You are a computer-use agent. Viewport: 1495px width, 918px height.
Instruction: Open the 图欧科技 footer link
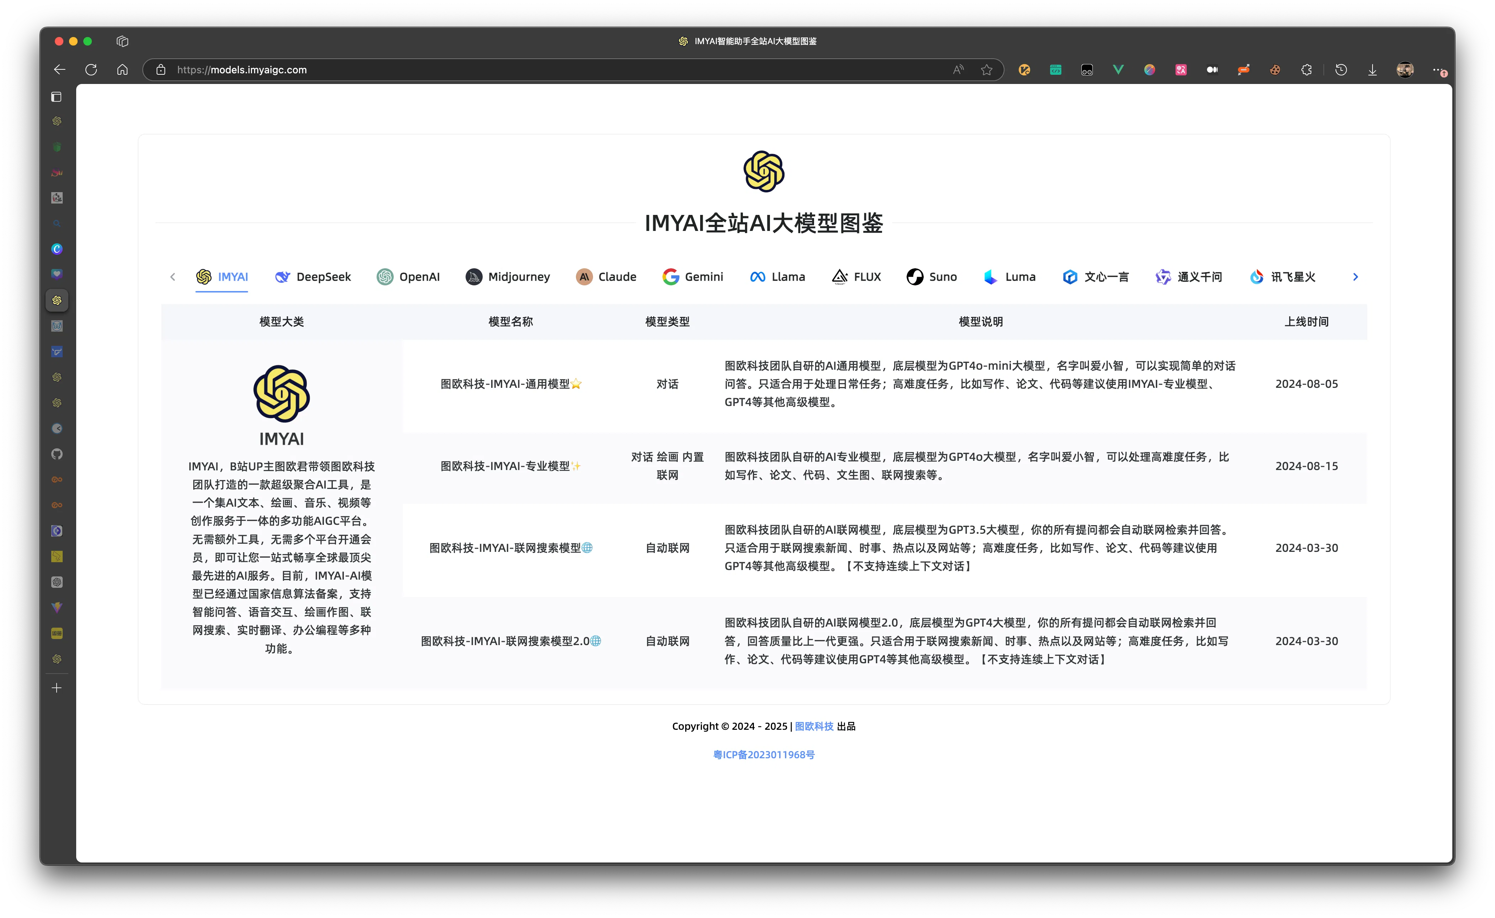point(814,726)
